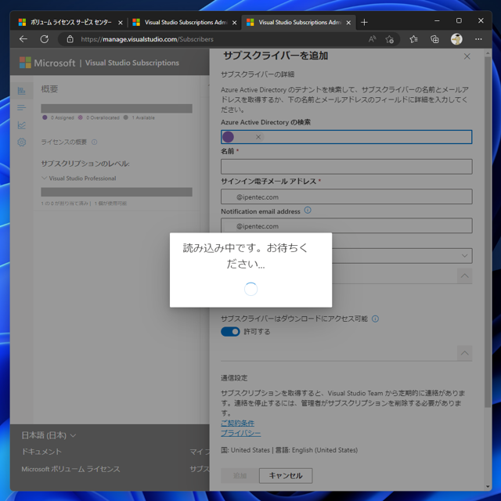
Task: Click the vertical scrollbar of the panel
Action: 487,232
